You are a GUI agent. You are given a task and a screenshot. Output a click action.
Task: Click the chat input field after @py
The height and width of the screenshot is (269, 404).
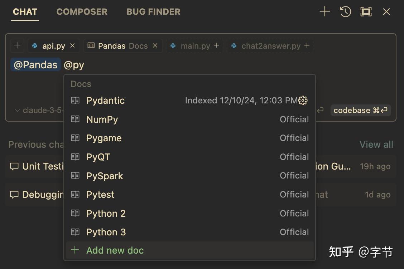107,65
